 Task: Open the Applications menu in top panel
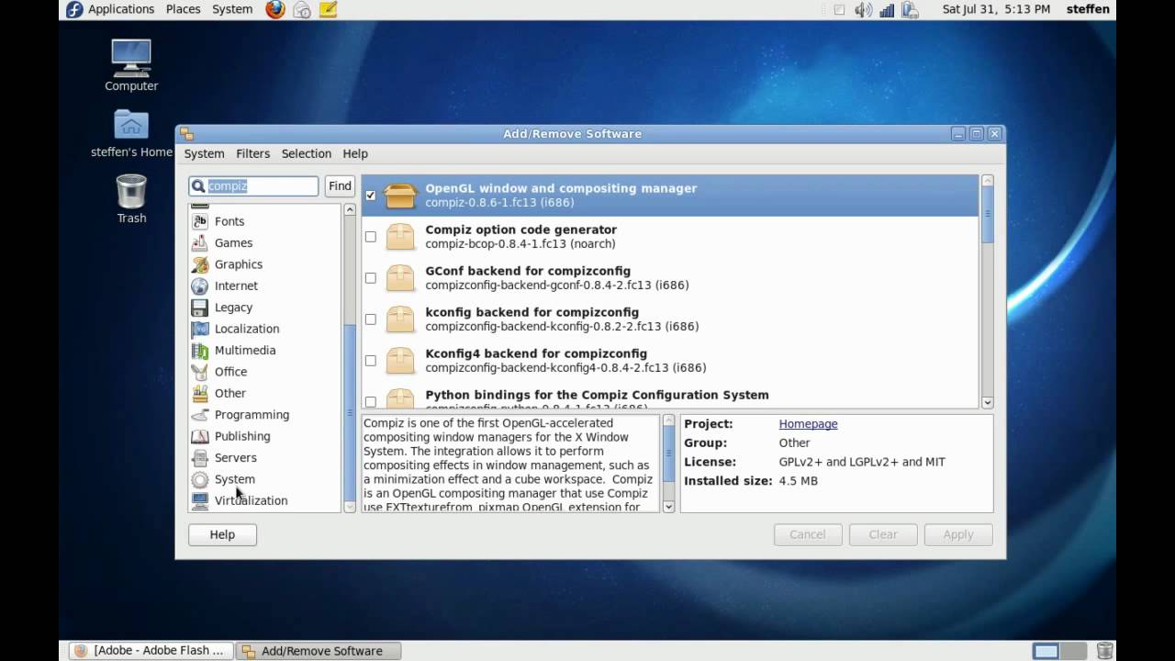click(x=121, y=9)
